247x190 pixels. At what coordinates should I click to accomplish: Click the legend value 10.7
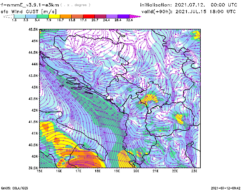[60, 20]
